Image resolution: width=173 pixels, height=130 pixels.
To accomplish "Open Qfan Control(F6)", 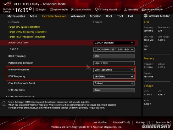I will click(x=81, y=9).
